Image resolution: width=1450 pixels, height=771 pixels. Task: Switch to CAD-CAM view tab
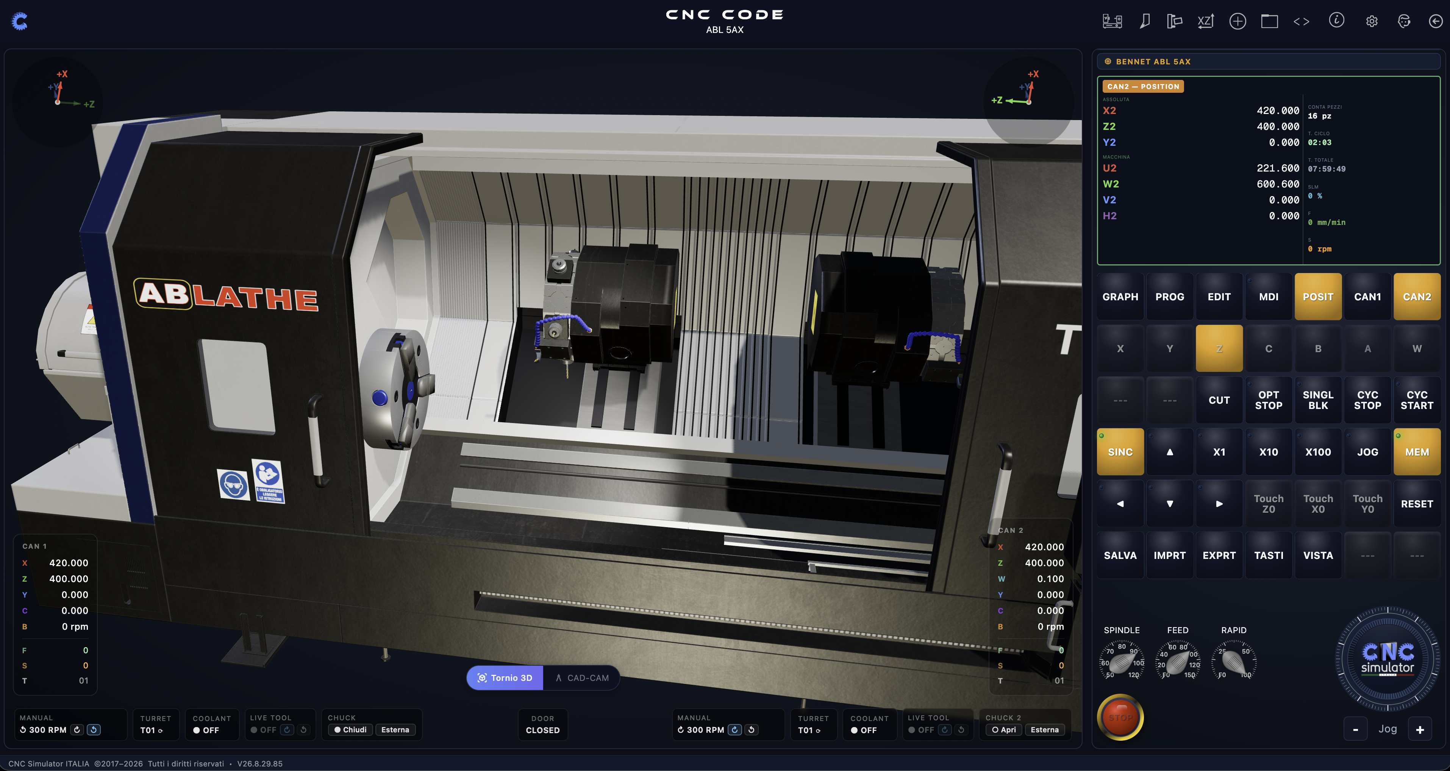pyautogui.click(x=581, y=677)
